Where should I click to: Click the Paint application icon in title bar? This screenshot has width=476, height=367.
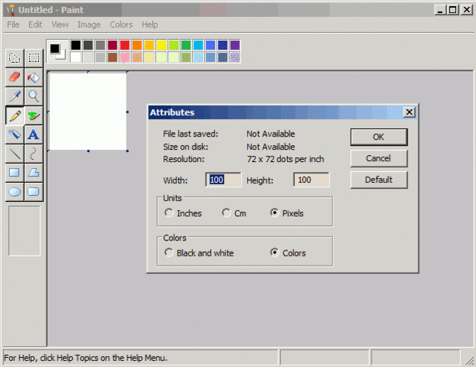[11, 10]
